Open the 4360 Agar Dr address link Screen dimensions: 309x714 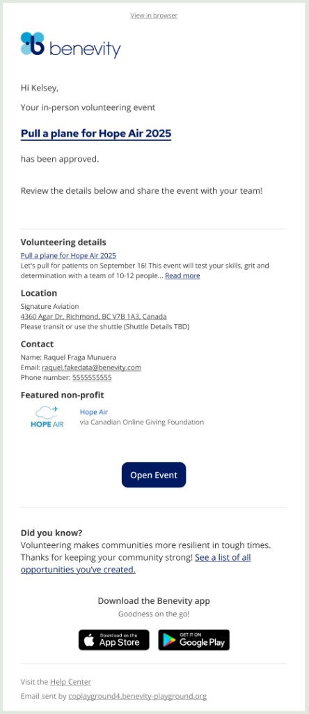[94, 317]
